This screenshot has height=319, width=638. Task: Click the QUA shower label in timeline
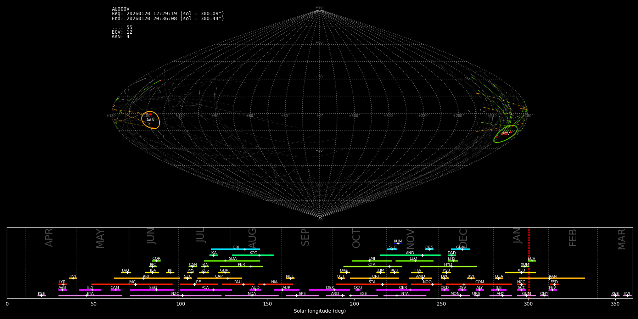pyautogui.click(x=499, y=276)
